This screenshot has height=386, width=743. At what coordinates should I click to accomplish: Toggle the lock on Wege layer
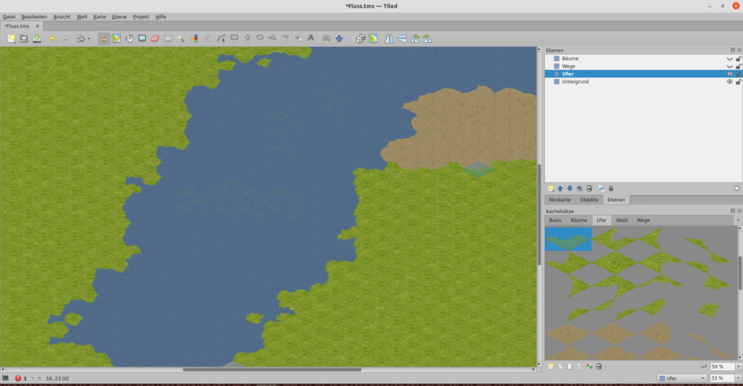[739, 66]
